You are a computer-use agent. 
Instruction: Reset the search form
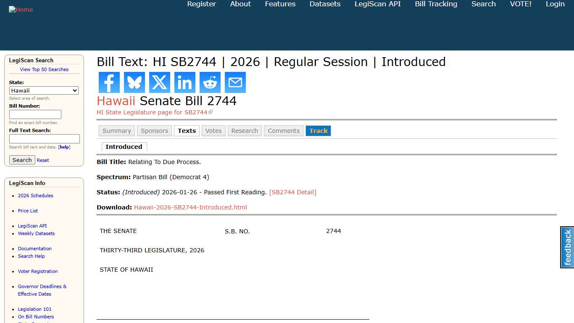(x=42, y=160)
